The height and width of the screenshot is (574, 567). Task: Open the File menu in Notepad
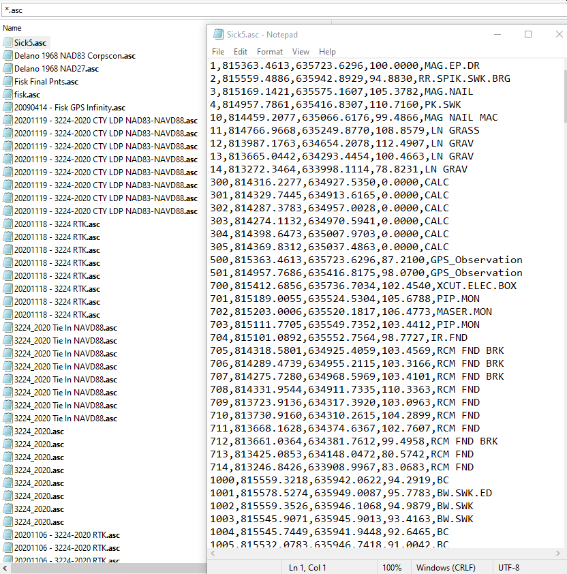pos(217,51)
